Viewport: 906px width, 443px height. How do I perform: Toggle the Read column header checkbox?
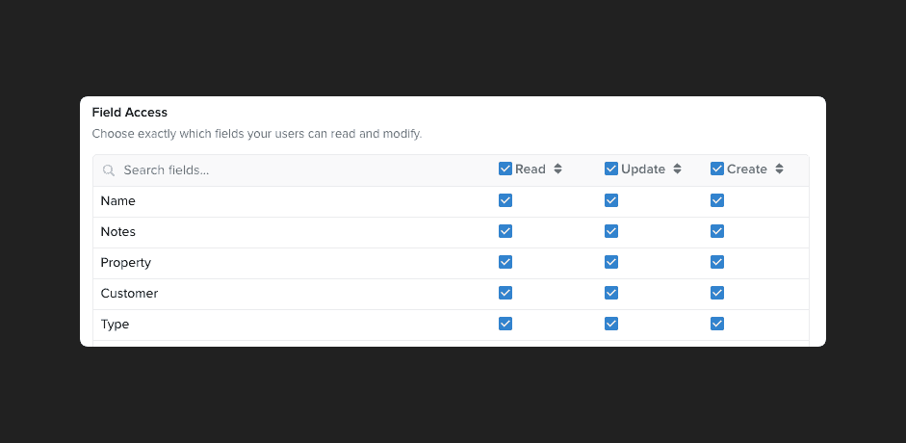pos(505,169)
